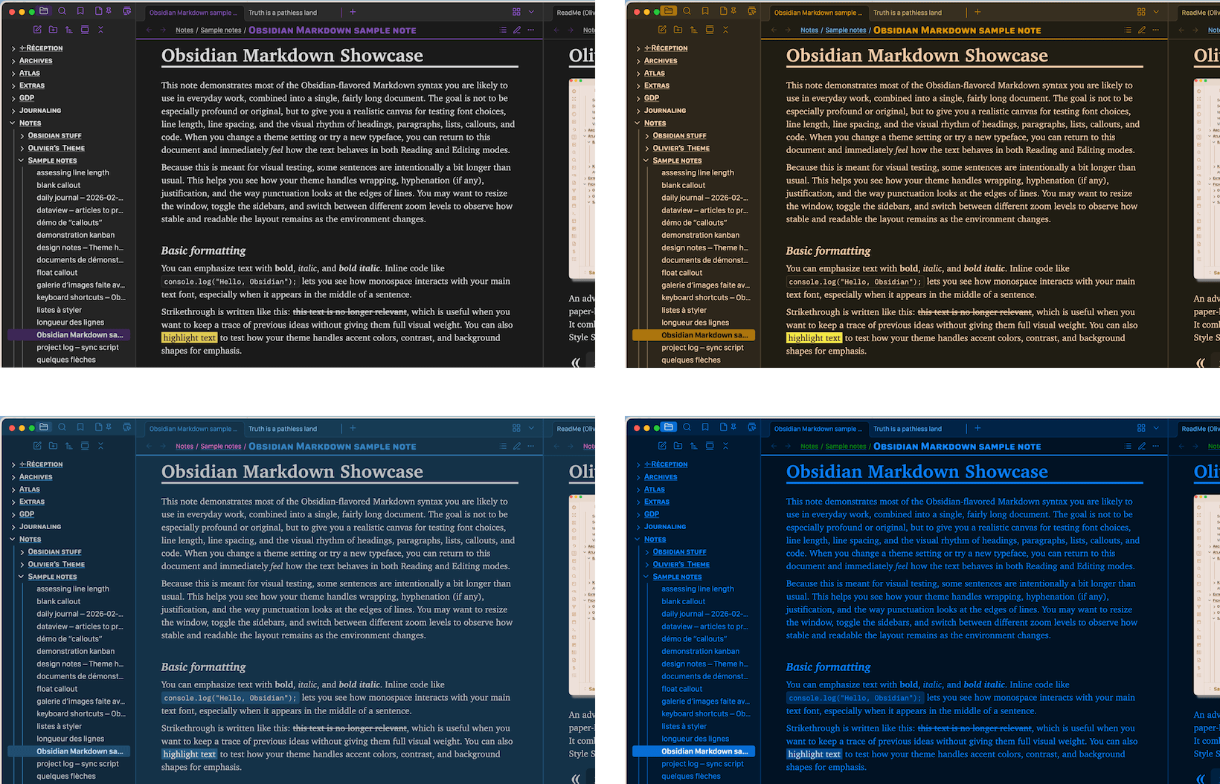Screen dimensions: 1220x784
Task: Open more options dots in slate-blue window's header
Action: [530, 447]
